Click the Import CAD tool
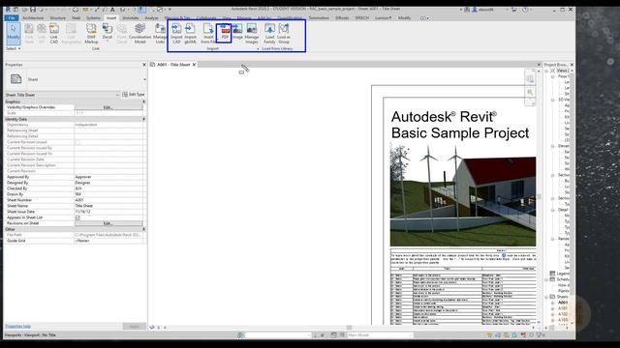 tap(176, 33)
